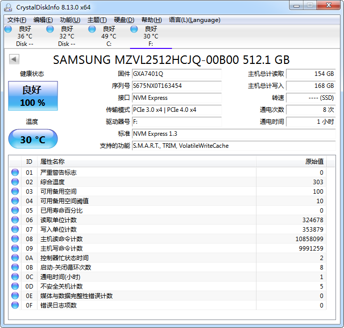Click the 原始值 column header

[314, 161]
